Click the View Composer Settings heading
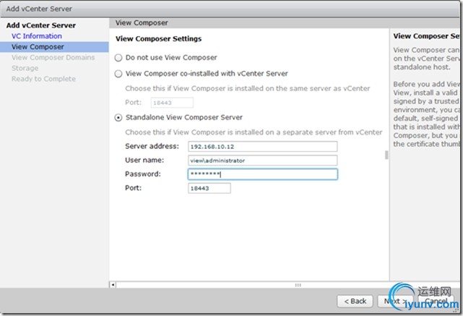 [x=159, y=39]
